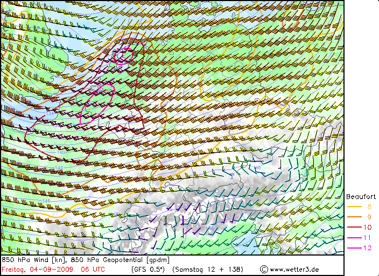Click the number 11 in the legend

(367, 238)
